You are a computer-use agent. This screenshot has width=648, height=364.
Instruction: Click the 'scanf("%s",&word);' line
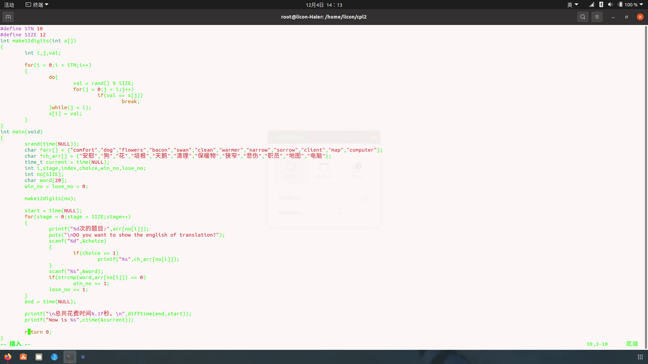point(76,271)
